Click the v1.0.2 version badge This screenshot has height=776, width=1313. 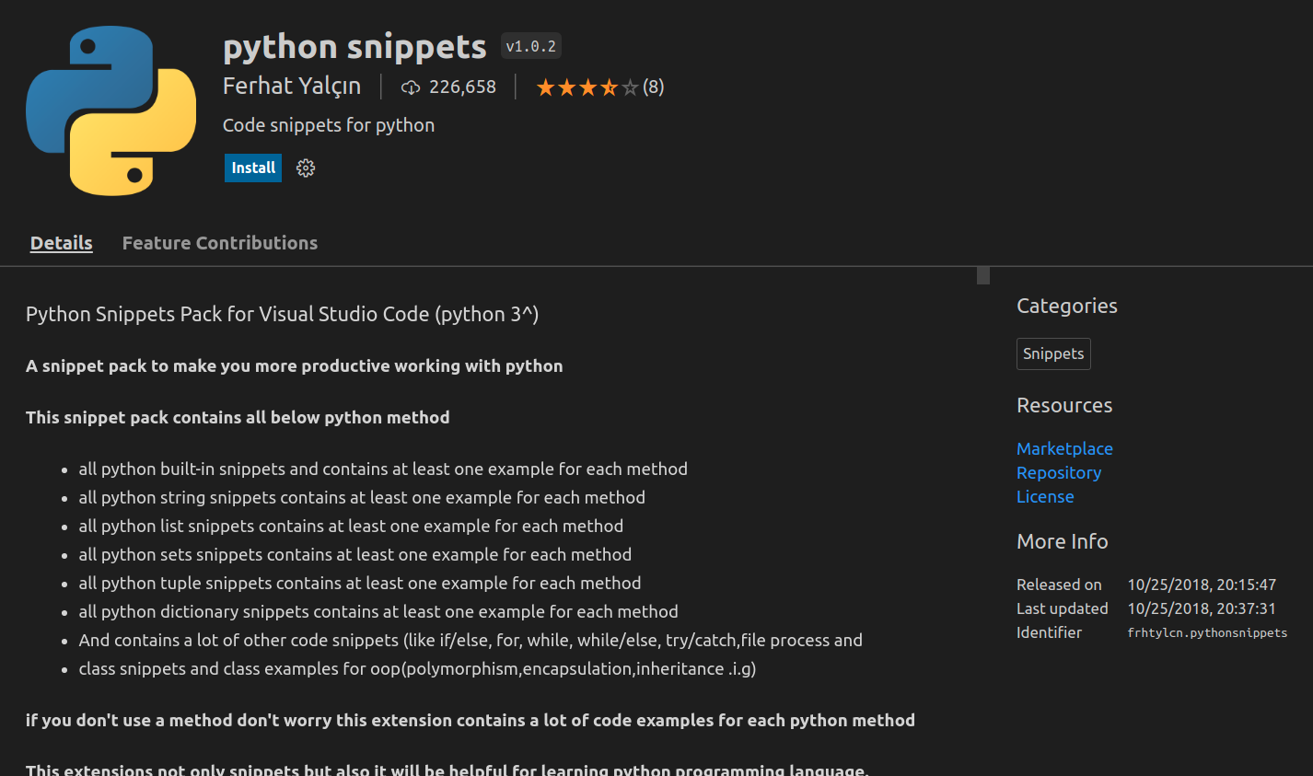pyautogui.click(x=530, y=46)
